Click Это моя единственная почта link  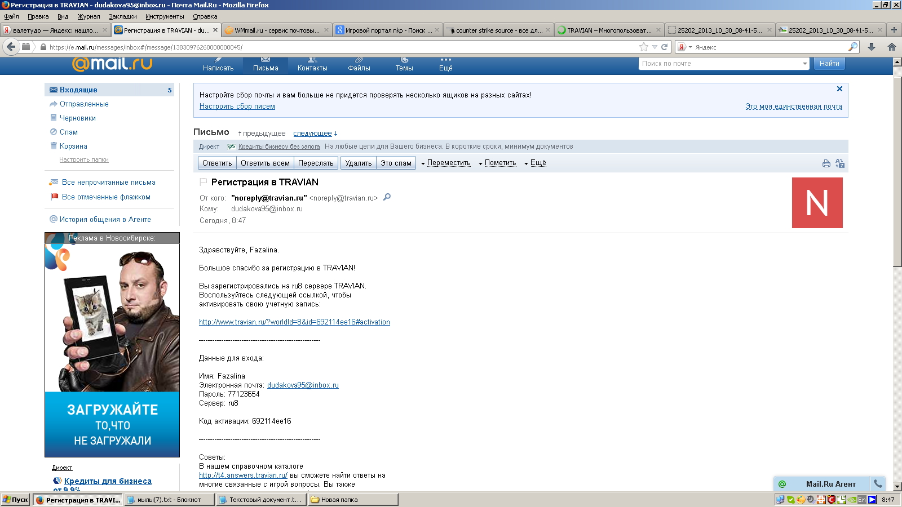(x=794, y=106)
